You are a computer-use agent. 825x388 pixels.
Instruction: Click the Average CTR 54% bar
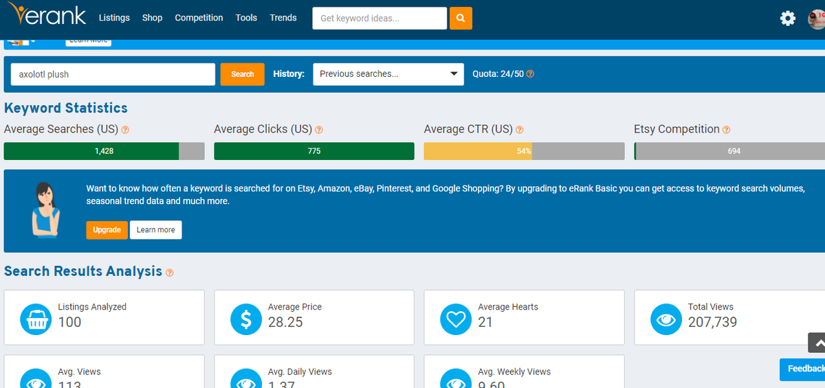click(x=524, y=151)
